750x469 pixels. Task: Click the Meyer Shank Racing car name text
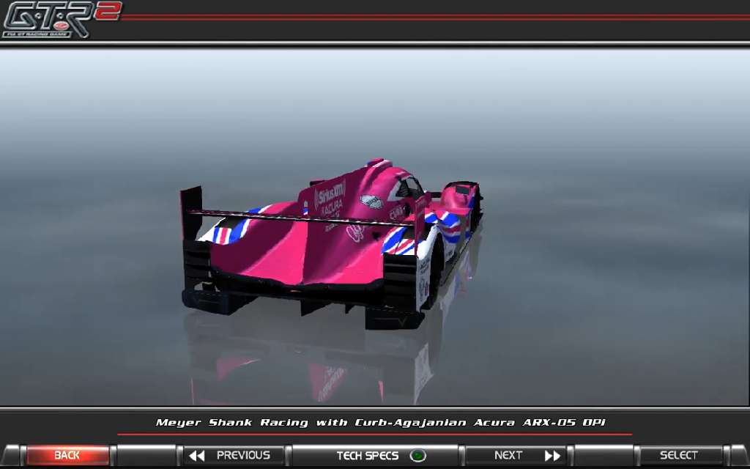coord(380,423)
